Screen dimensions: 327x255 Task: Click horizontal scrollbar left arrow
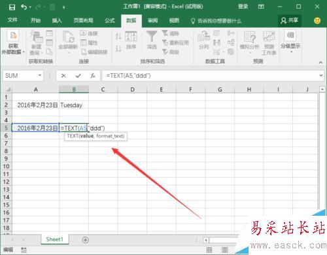206,240
